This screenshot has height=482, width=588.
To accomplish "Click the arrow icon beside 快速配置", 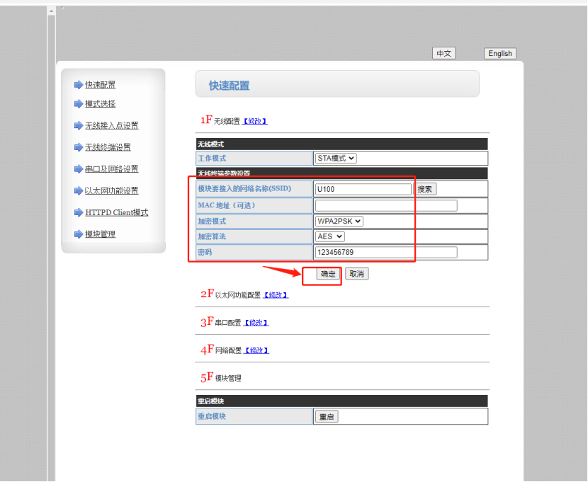I will click(79, 85).
